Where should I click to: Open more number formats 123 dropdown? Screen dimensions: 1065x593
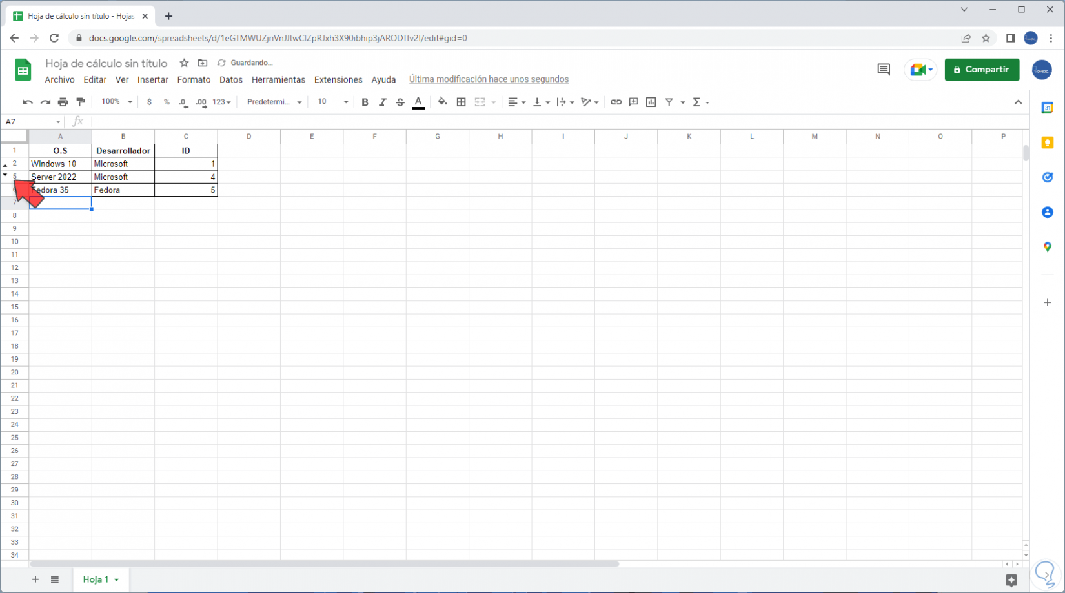pos(221,102)
